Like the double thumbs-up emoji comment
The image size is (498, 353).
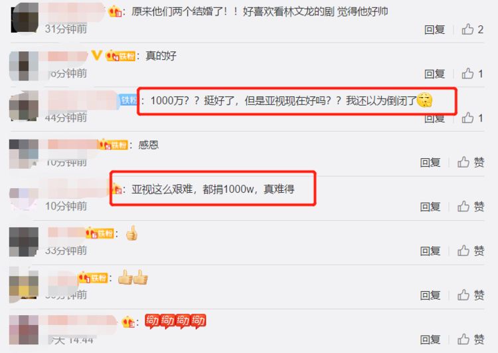point(471,295)
